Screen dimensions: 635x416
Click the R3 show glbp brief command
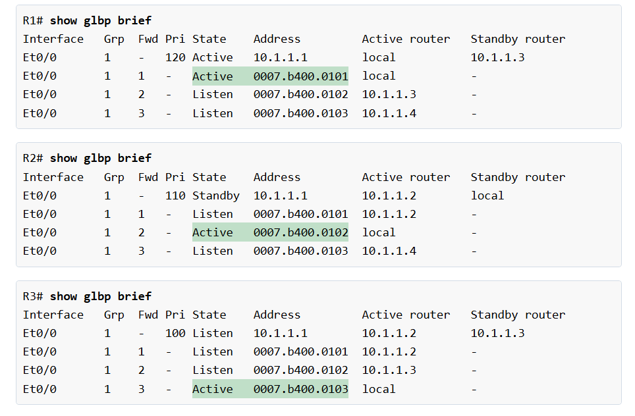point(100,296)
